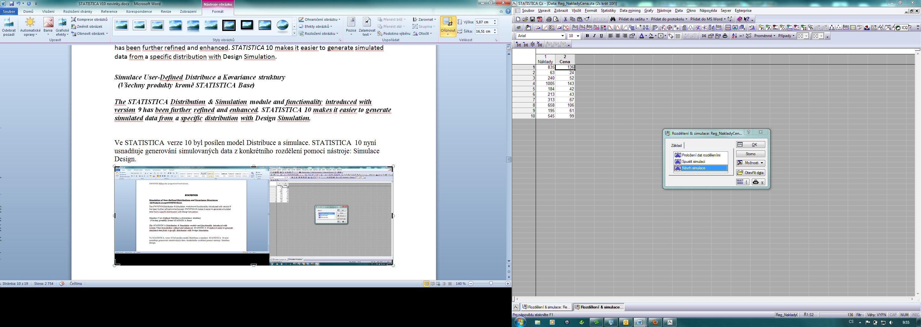Open the PLS analysis icon

tap(596, 27)
